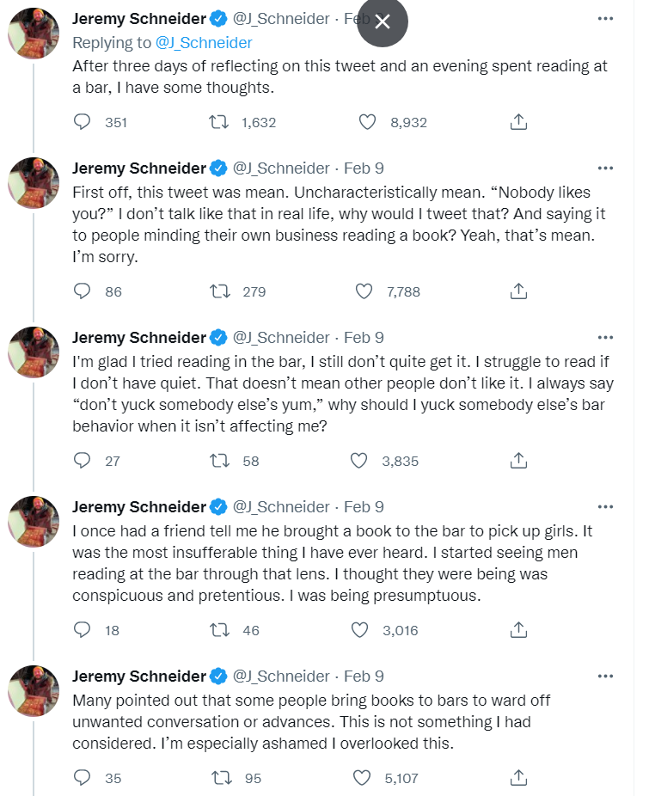Viewport: 649px width, 796px height.
Task: Like the tweet with 3,835 likes
Action: pyautogui.click(x=359, y=461)
